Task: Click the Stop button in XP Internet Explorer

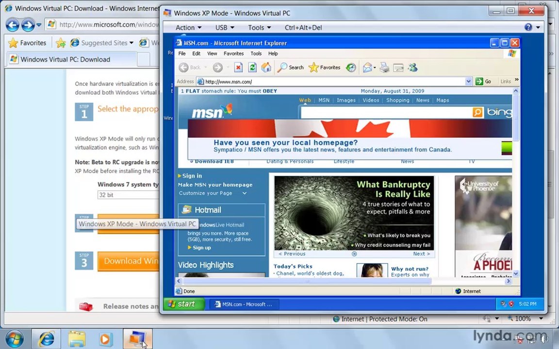Action: point(238,67)
